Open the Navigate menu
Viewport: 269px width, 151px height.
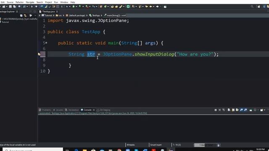click(x=30, y=2)
